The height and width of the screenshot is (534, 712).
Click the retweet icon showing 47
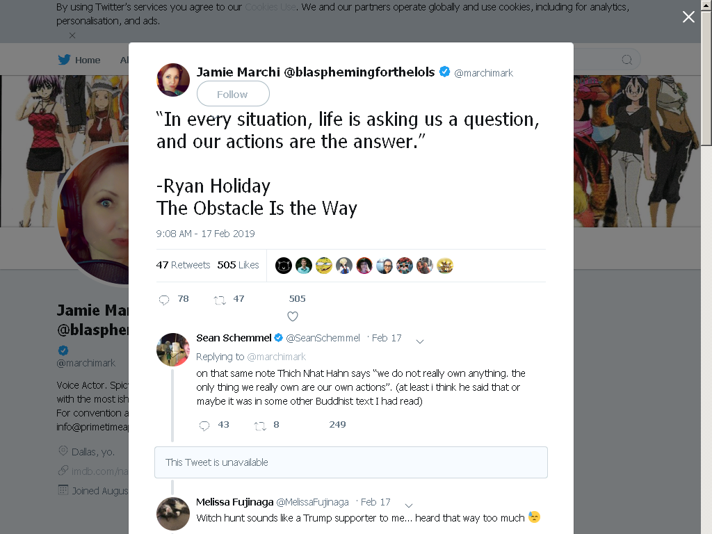(220, 300)
